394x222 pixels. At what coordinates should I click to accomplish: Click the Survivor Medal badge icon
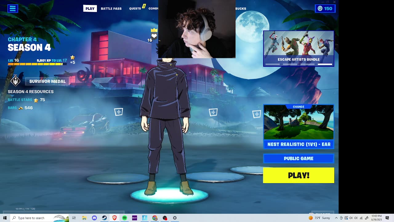pos(15,81)
